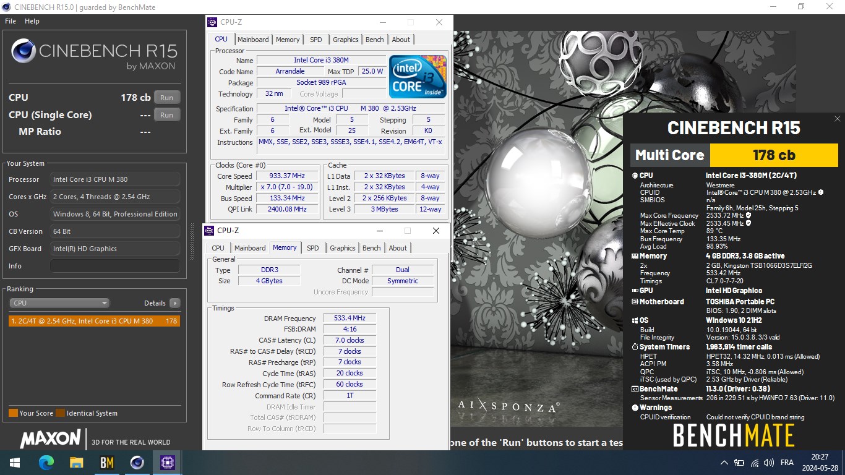This screenshot has height=475, width=845.
Task: Click the BenchMate version section icon
Action: pos(635,389)
